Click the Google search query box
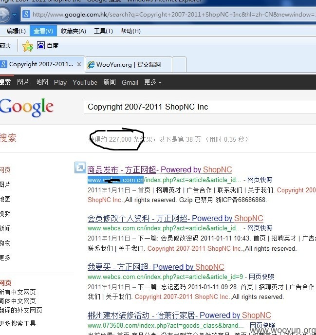This screenshot has height=335, width=316. point(200,107)
